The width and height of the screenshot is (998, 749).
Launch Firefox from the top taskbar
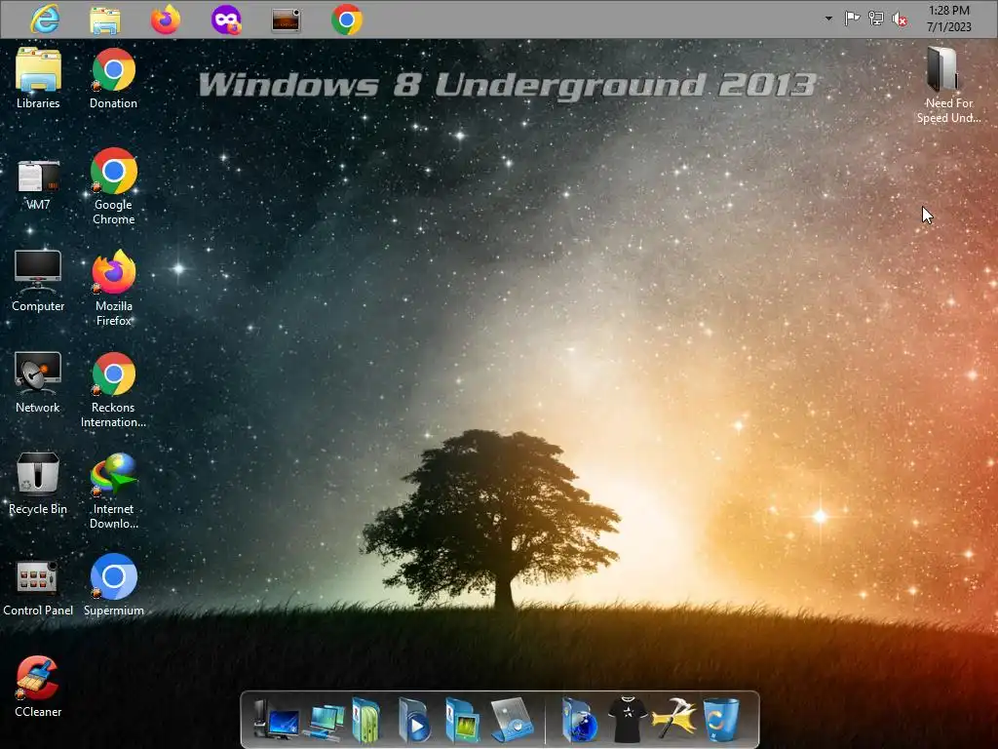pos(166,20)
